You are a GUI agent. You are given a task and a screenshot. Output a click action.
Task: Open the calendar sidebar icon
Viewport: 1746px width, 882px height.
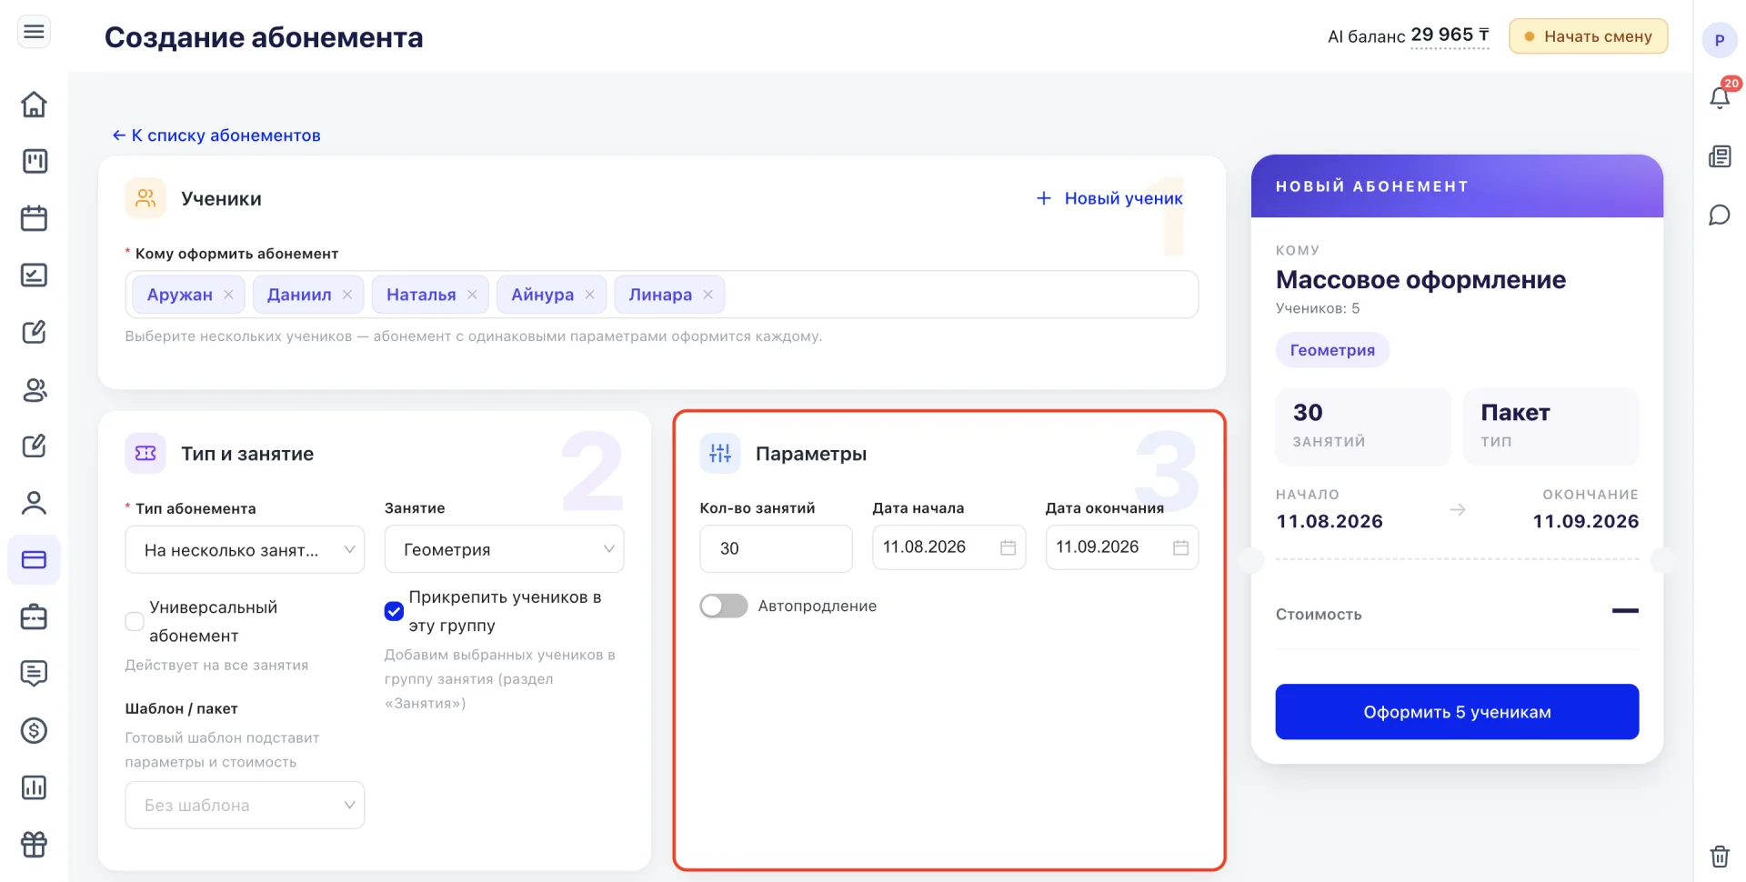[x=34, y=218]
